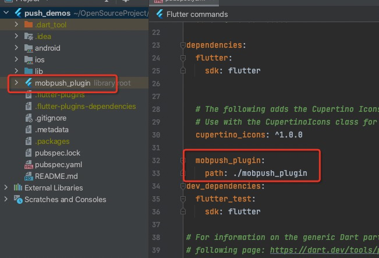Viewport: 379px width, 258px height.
Task: Fold the dependencies block at line 23
Action: (183, 45)
